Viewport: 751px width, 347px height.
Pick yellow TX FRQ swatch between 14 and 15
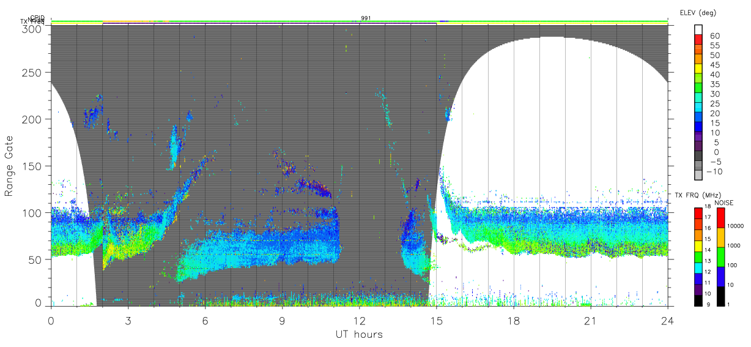click(x=698, y=245)
